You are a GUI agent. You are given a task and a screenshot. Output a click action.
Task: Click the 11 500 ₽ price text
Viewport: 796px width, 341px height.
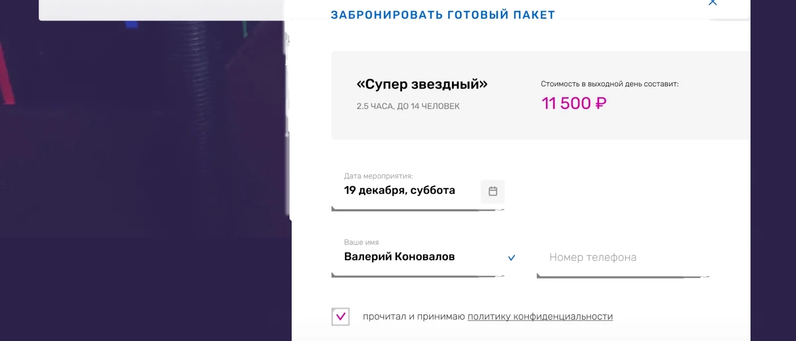[x=573, y=103]
